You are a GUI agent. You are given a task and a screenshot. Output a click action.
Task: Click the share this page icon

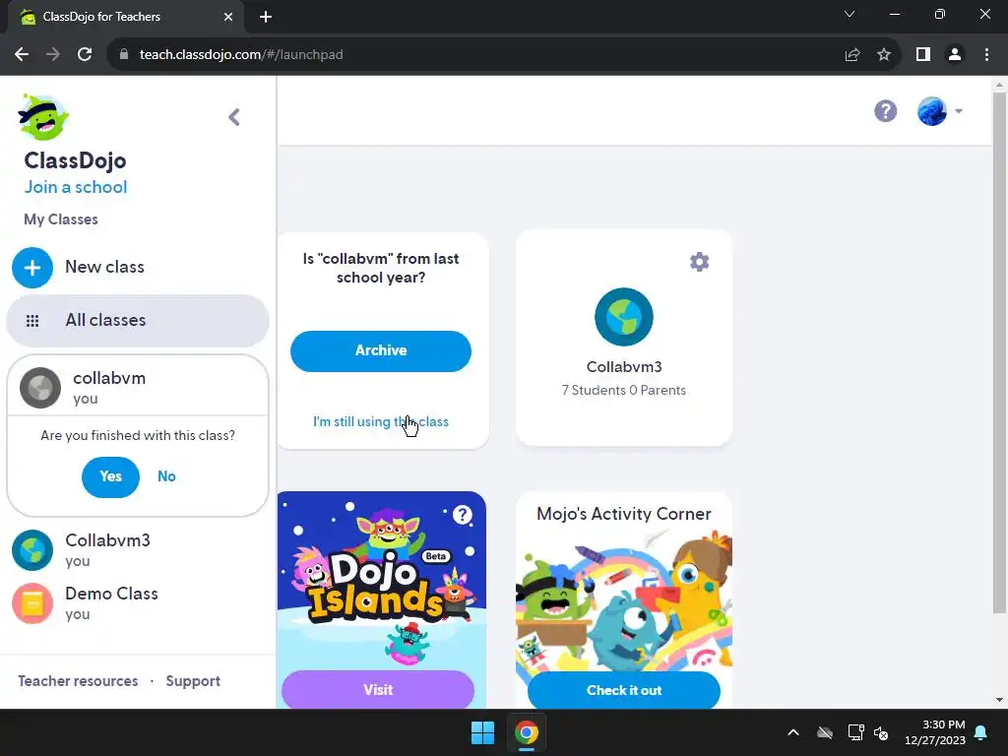click(x=852, y=55)
